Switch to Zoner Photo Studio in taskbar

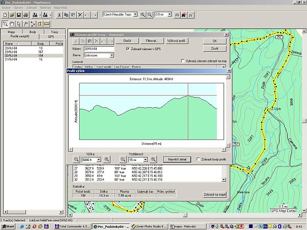click(149, 226)
